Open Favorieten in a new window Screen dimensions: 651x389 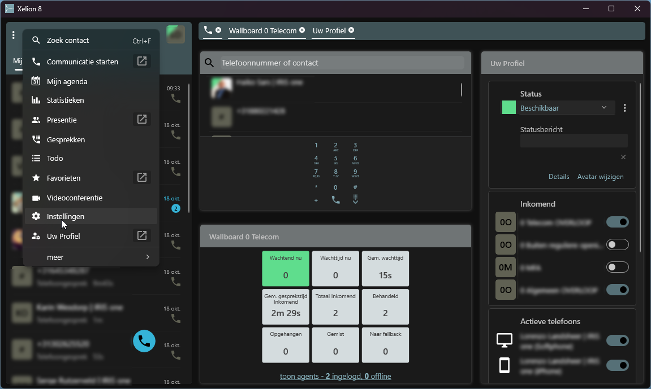142,178
